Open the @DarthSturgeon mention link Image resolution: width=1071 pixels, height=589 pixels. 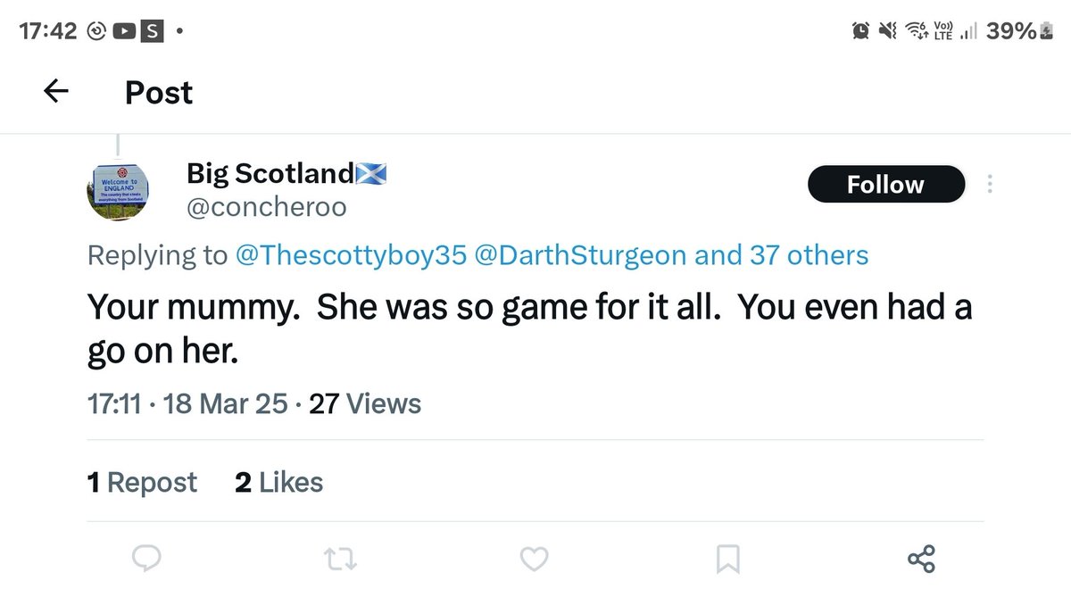[581, 256]
